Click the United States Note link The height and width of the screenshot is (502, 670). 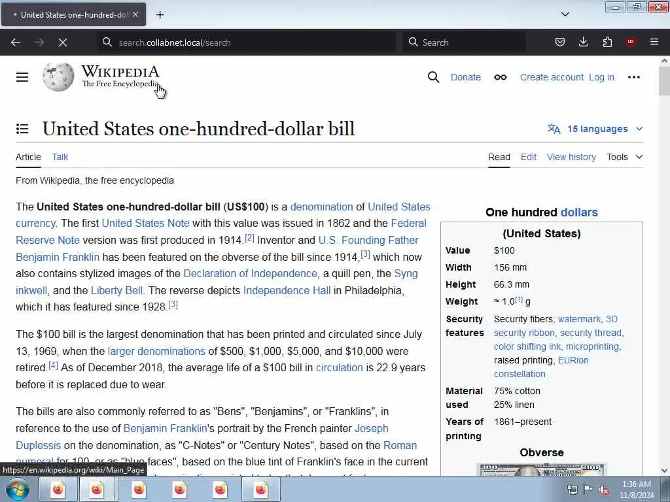[145, 224]
